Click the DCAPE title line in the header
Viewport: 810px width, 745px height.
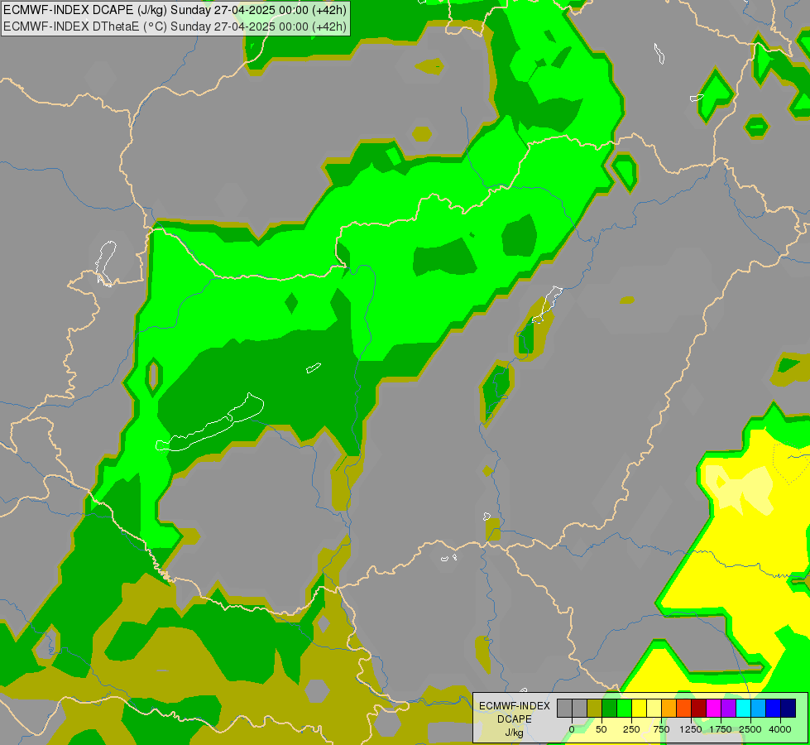click(175, 10)
